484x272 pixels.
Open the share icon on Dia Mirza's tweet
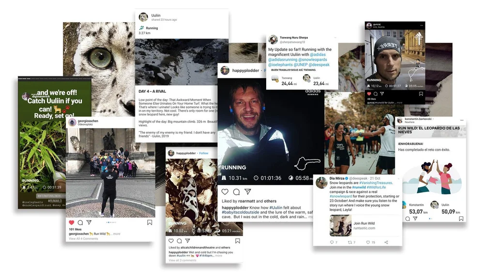pos(386,243)
